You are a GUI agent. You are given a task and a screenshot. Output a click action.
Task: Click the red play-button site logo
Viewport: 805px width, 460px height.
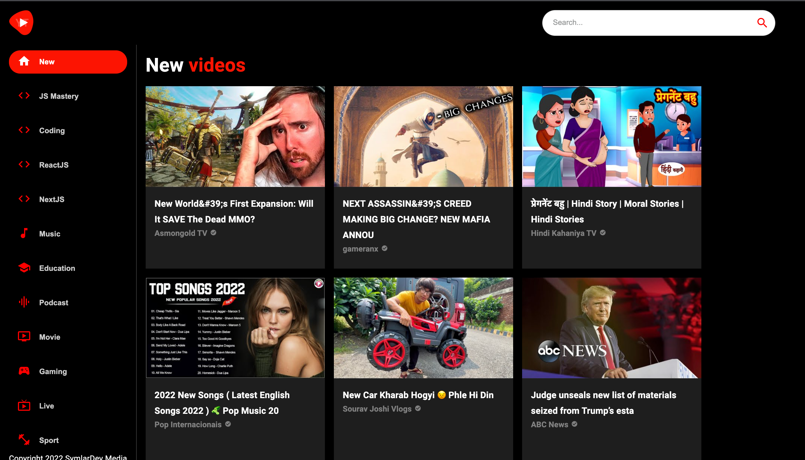point(21,22)
